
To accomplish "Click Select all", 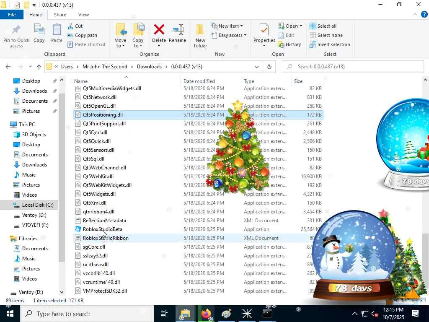I will point(323,26).
